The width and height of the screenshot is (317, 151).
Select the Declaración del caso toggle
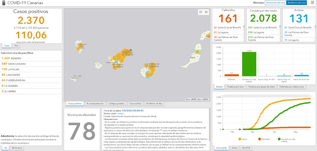tap(275, 3)
